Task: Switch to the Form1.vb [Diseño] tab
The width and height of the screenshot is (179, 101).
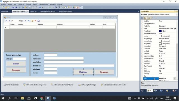Action: (x=66, y=11)
